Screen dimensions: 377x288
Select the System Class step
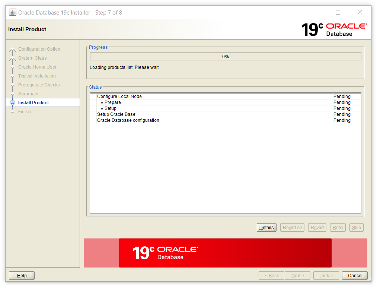coord(32,58)
